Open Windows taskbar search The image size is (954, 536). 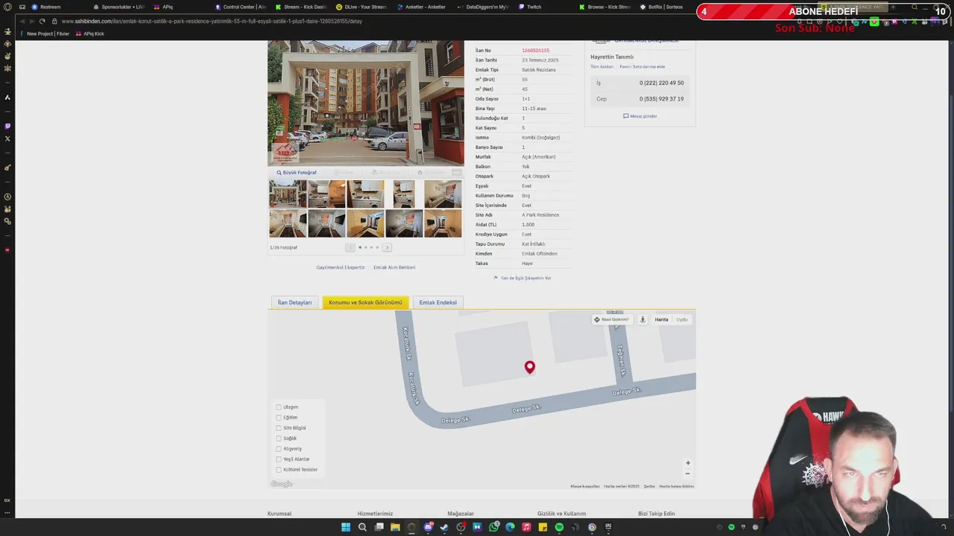pyautogui.click(x=362, y=527)
